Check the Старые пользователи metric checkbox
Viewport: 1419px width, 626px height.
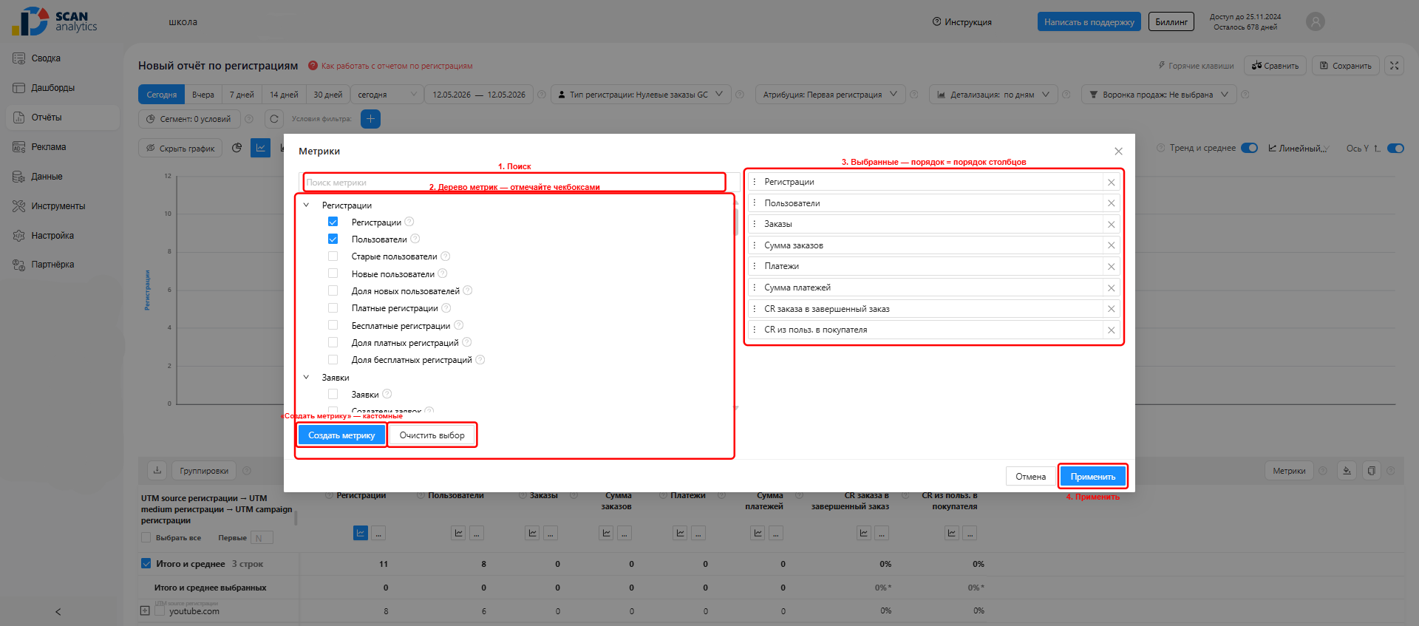tap(333, 256)
